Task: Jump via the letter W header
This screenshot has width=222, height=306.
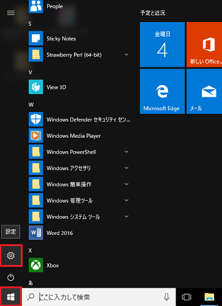Action: [x=31, y=105]
